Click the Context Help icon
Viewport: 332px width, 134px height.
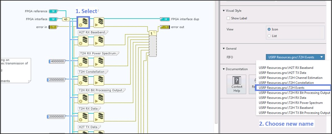pyautogui.click(x=237, y=84)
